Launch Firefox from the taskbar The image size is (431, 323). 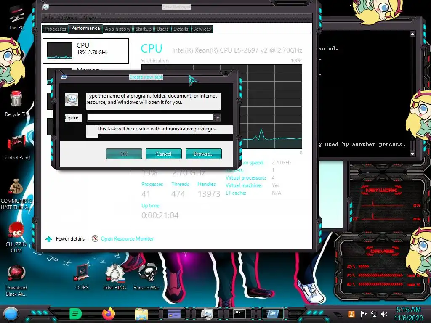109,314
